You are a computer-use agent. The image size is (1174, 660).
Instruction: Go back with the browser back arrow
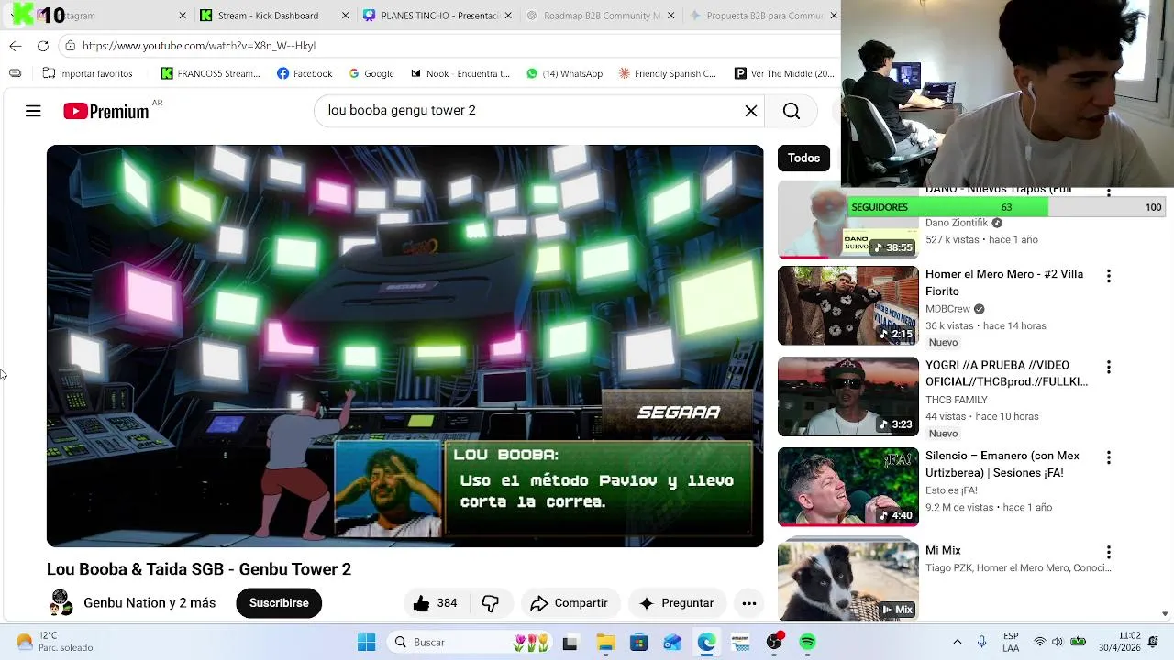[16, 46]
